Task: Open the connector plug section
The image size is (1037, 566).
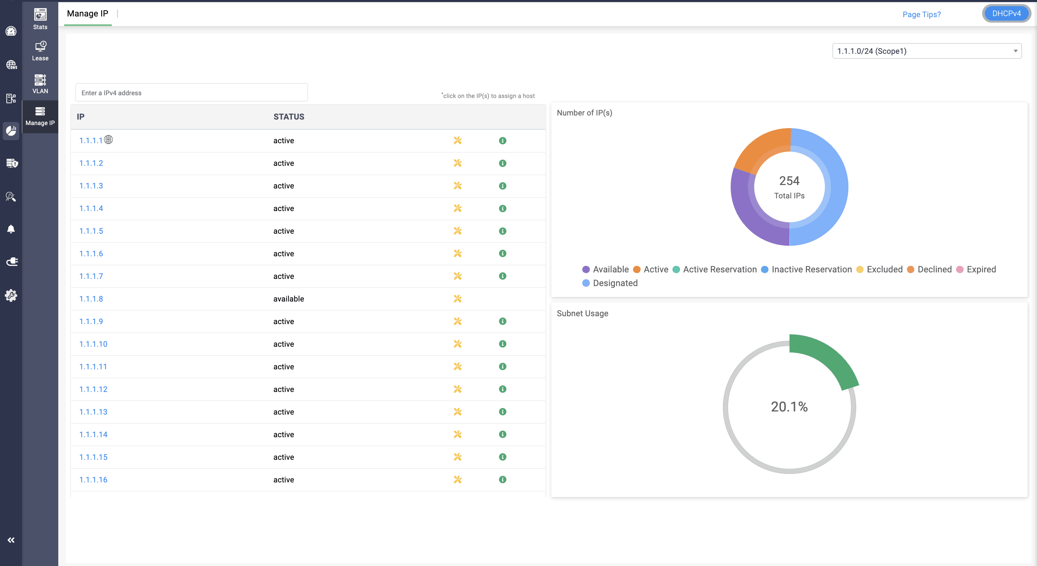Action: (12, 261)
